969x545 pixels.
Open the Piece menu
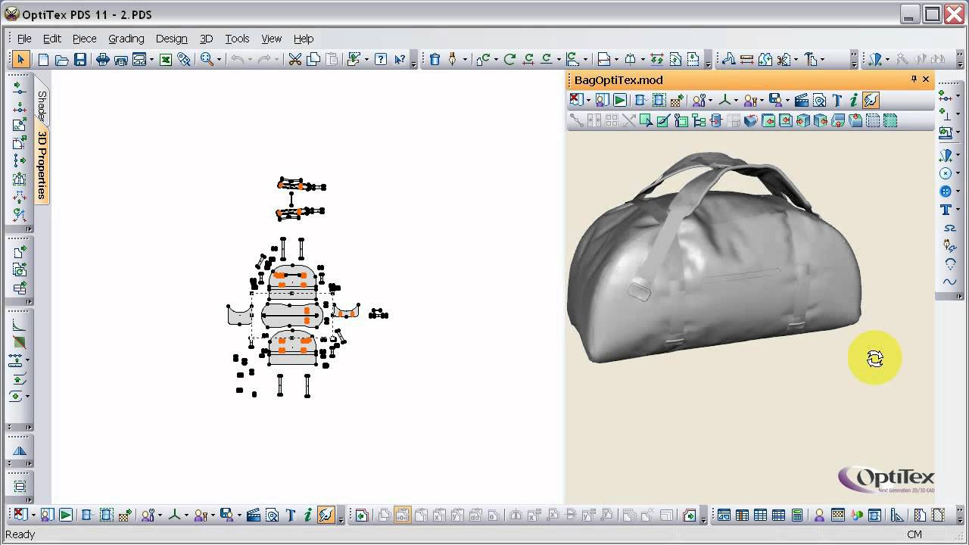(84, 39)
